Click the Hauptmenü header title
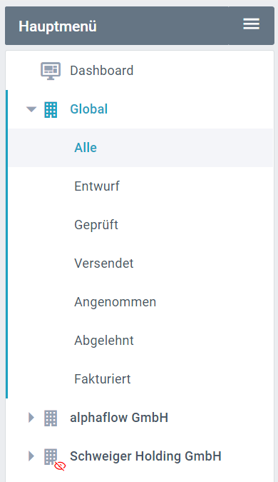 coord(58,26)
